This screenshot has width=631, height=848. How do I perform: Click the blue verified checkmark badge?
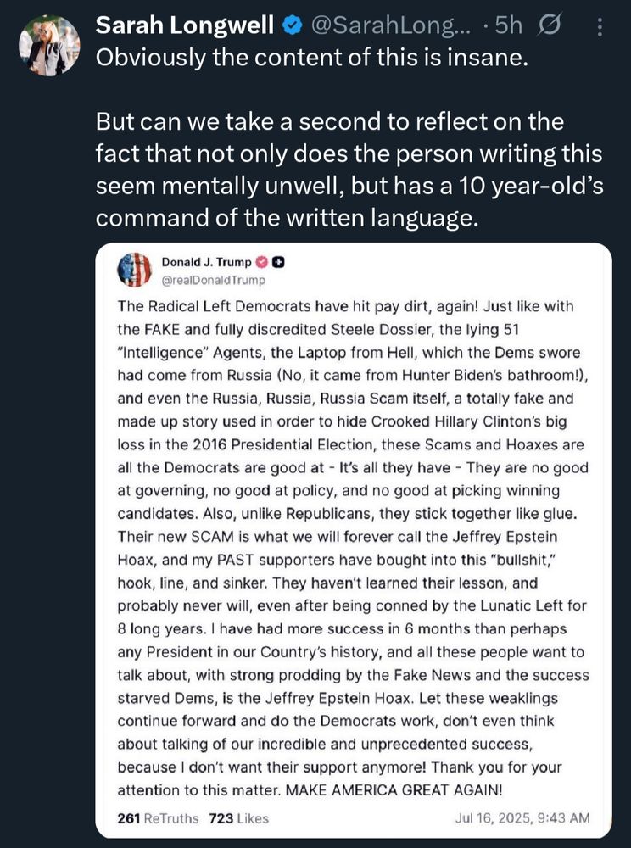pos(293,25)
